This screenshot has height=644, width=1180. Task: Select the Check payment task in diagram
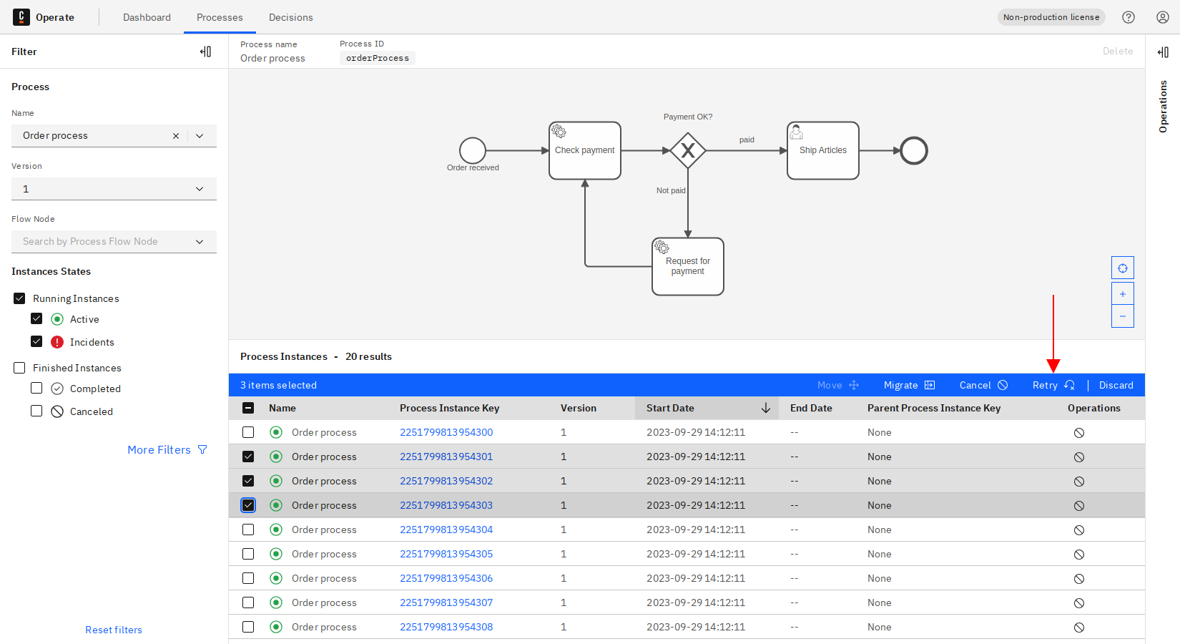click(584, 150)
